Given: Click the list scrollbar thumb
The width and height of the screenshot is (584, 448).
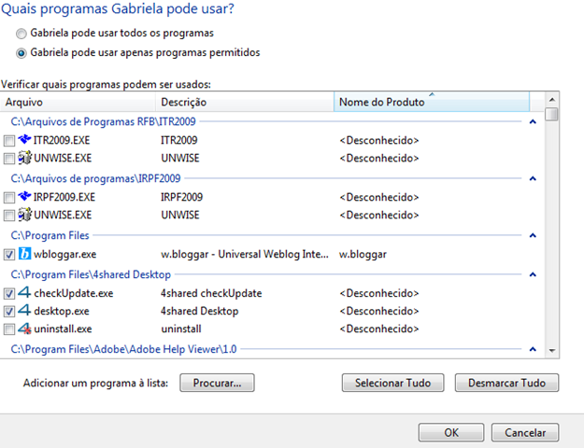Looking at the screenshot, I should point(551,114).
